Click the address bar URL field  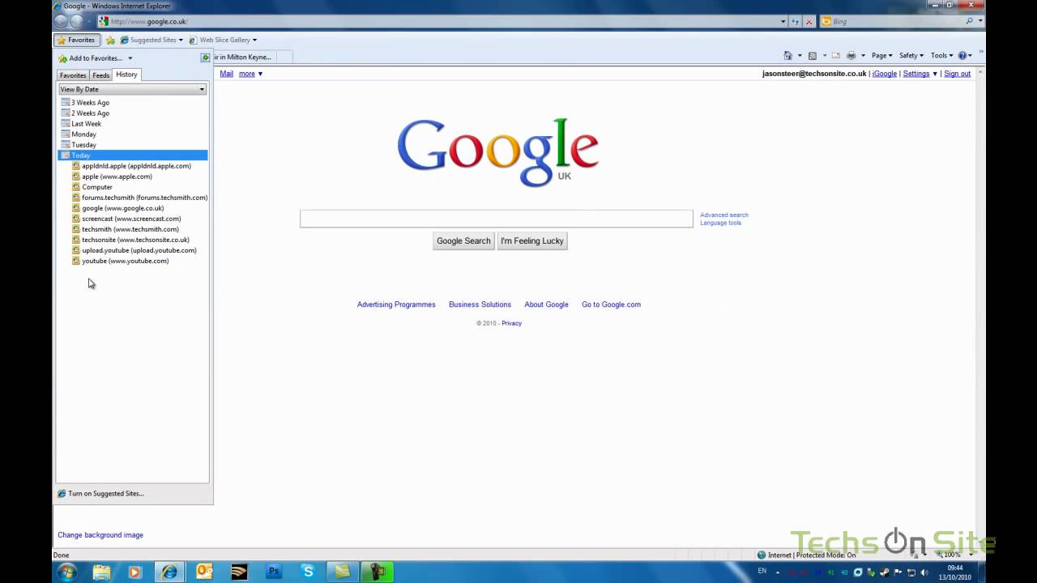tap(443, 22)
